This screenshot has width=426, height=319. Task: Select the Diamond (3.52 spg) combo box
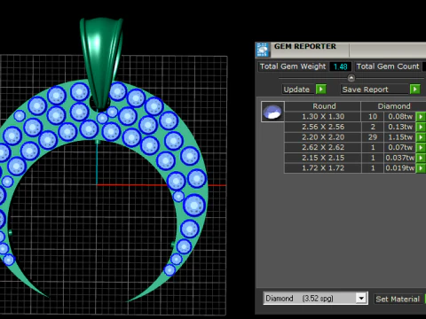[x=315, y=299]
